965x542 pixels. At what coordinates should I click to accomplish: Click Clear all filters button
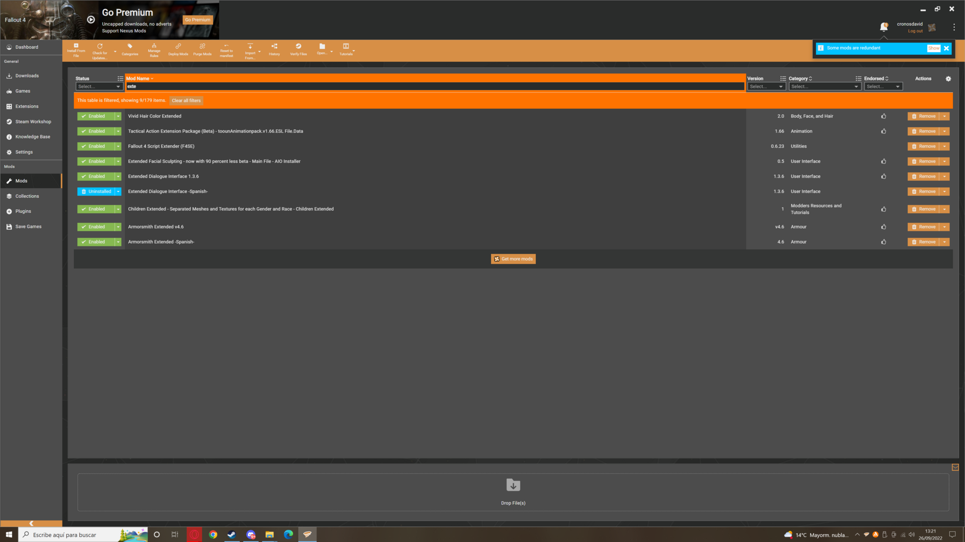coord(186,100)
